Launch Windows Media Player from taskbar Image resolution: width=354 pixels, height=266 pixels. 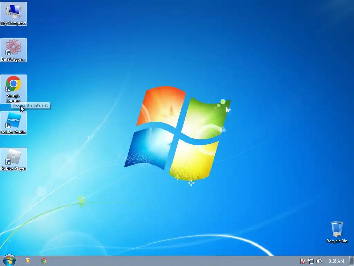click(x=28, y=261)
